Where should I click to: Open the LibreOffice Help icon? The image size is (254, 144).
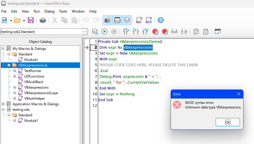pyautogui.click(x=161, y=20)
